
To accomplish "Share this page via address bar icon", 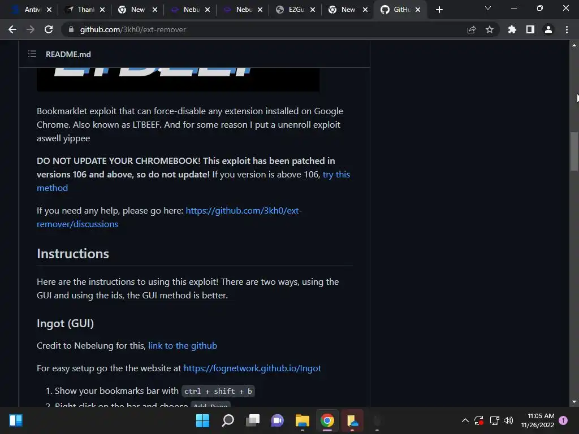I will pos(472,29).
